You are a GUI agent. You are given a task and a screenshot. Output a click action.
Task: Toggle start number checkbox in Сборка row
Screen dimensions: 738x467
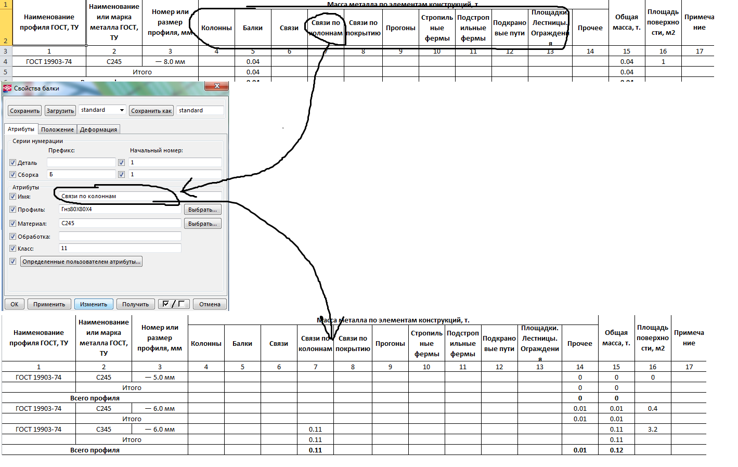(121, 174)
